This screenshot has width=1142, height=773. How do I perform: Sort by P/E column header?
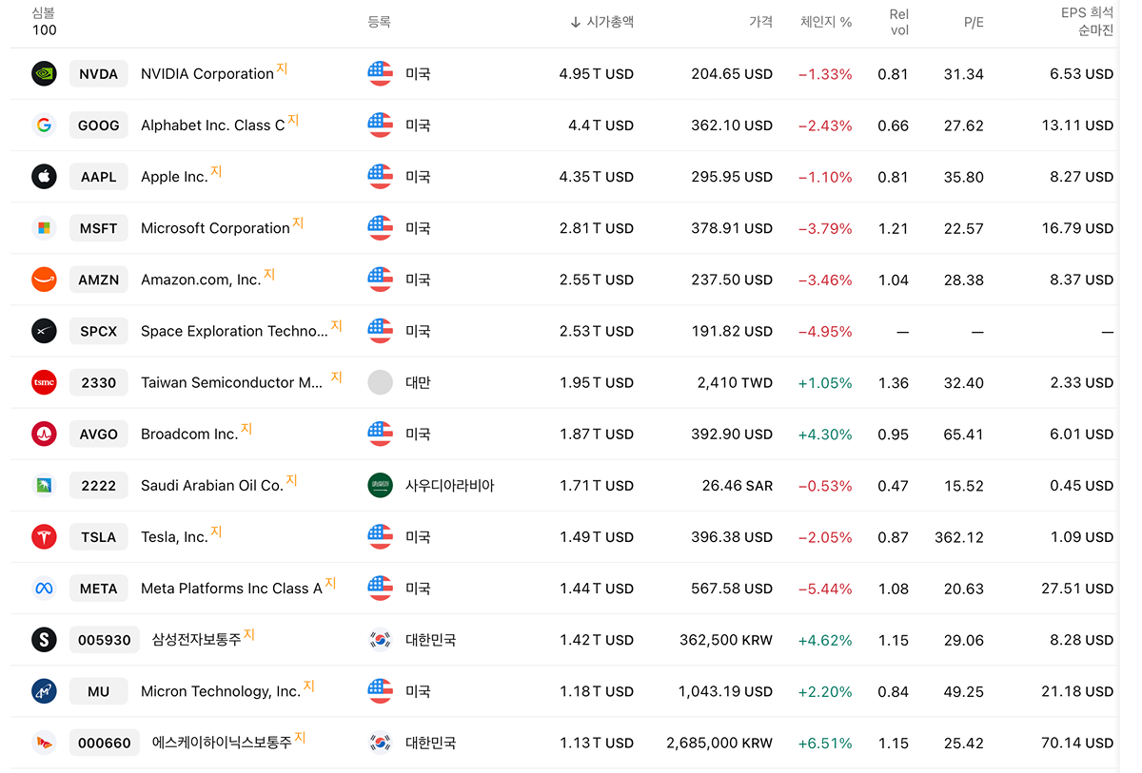point(974,22)
